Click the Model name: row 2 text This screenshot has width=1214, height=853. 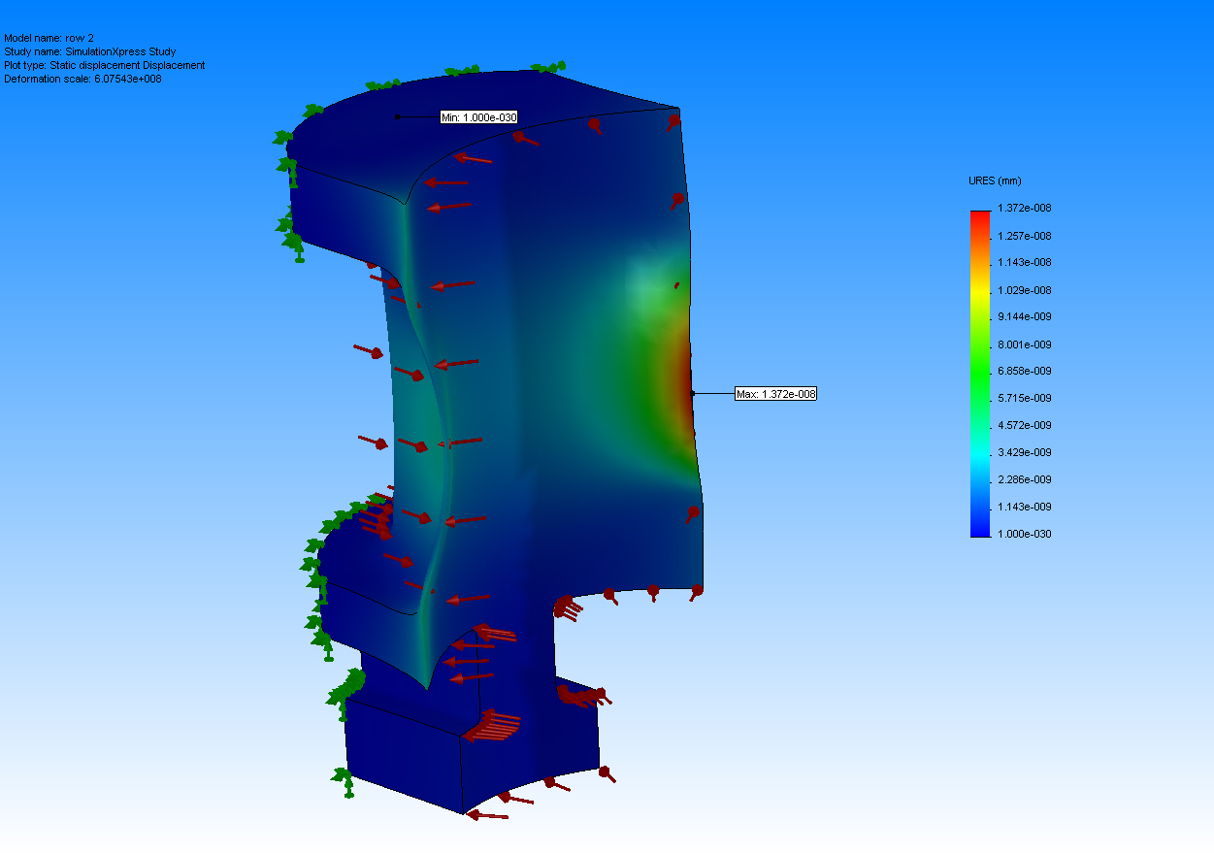coord(49,38)
